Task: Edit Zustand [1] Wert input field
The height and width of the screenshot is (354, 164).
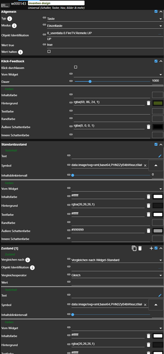Action: pyautogui.click(x=117, y=282)
